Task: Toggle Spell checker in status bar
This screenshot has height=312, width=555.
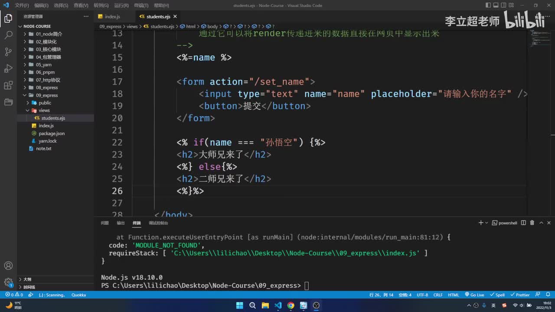Action: (x=497, y=295)
